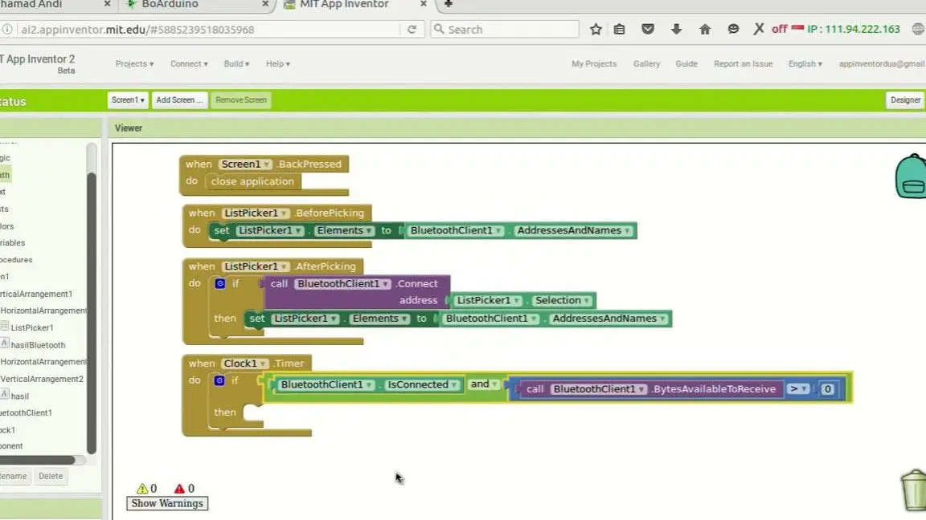The height and width of the screenshot is (520, 926).
Task: Open the Selection property dropdown
Action: pos(562,300)
